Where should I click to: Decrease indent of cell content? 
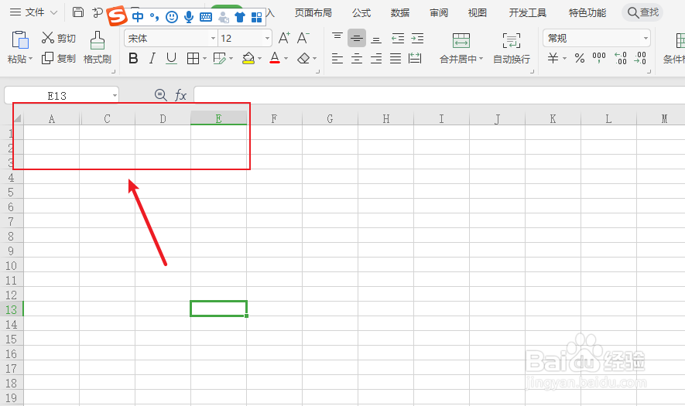[398, 39]
